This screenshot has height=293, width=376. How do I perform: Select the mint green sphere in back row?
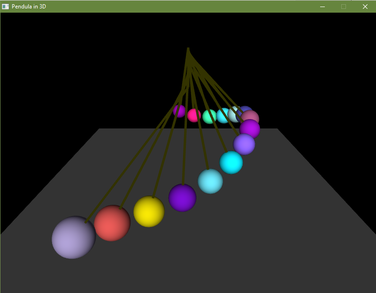point(209,116)
